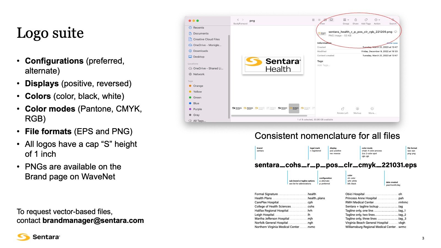Click '1 of 8 selected' status text

coord(315,120)
